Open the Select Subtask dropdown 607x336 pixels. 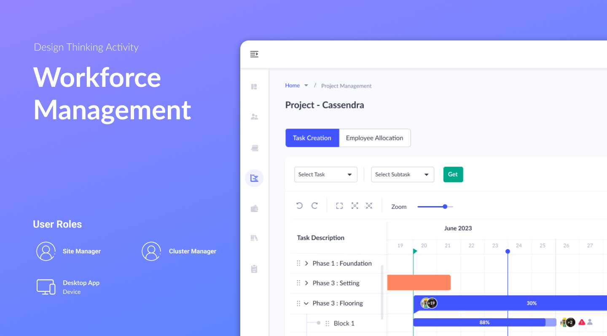click(x=402, y=175)
